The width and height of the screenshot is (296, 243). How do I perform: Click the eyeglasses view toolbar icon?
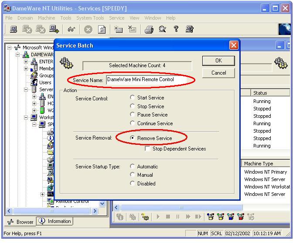coord(71,29)
